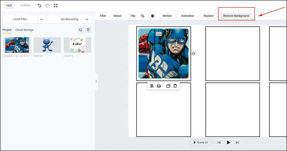Open the 16:9 aspect ratio selector
The width and height of the screenshot is (287, 151).
pyautogui.click(x=9, y=5)
